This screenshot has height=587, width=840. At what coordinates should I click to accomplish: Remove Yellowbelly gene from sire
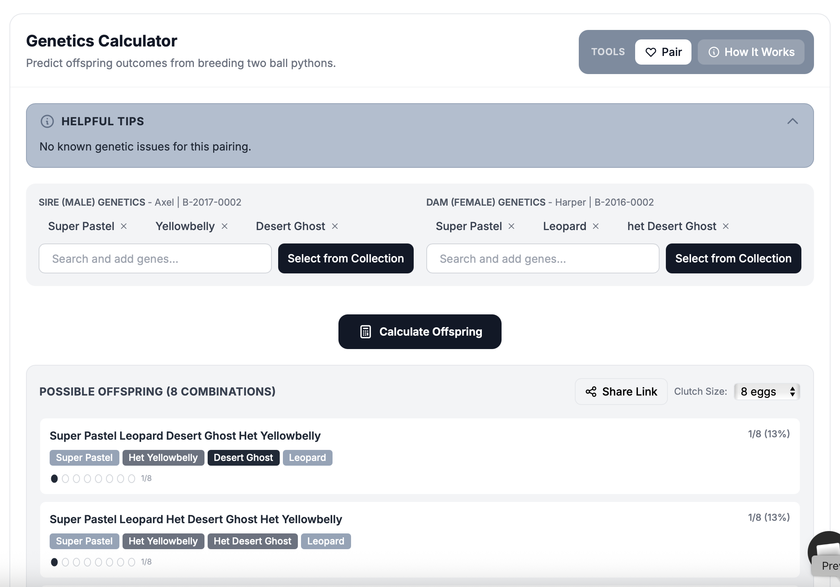[x=225, y=226]
